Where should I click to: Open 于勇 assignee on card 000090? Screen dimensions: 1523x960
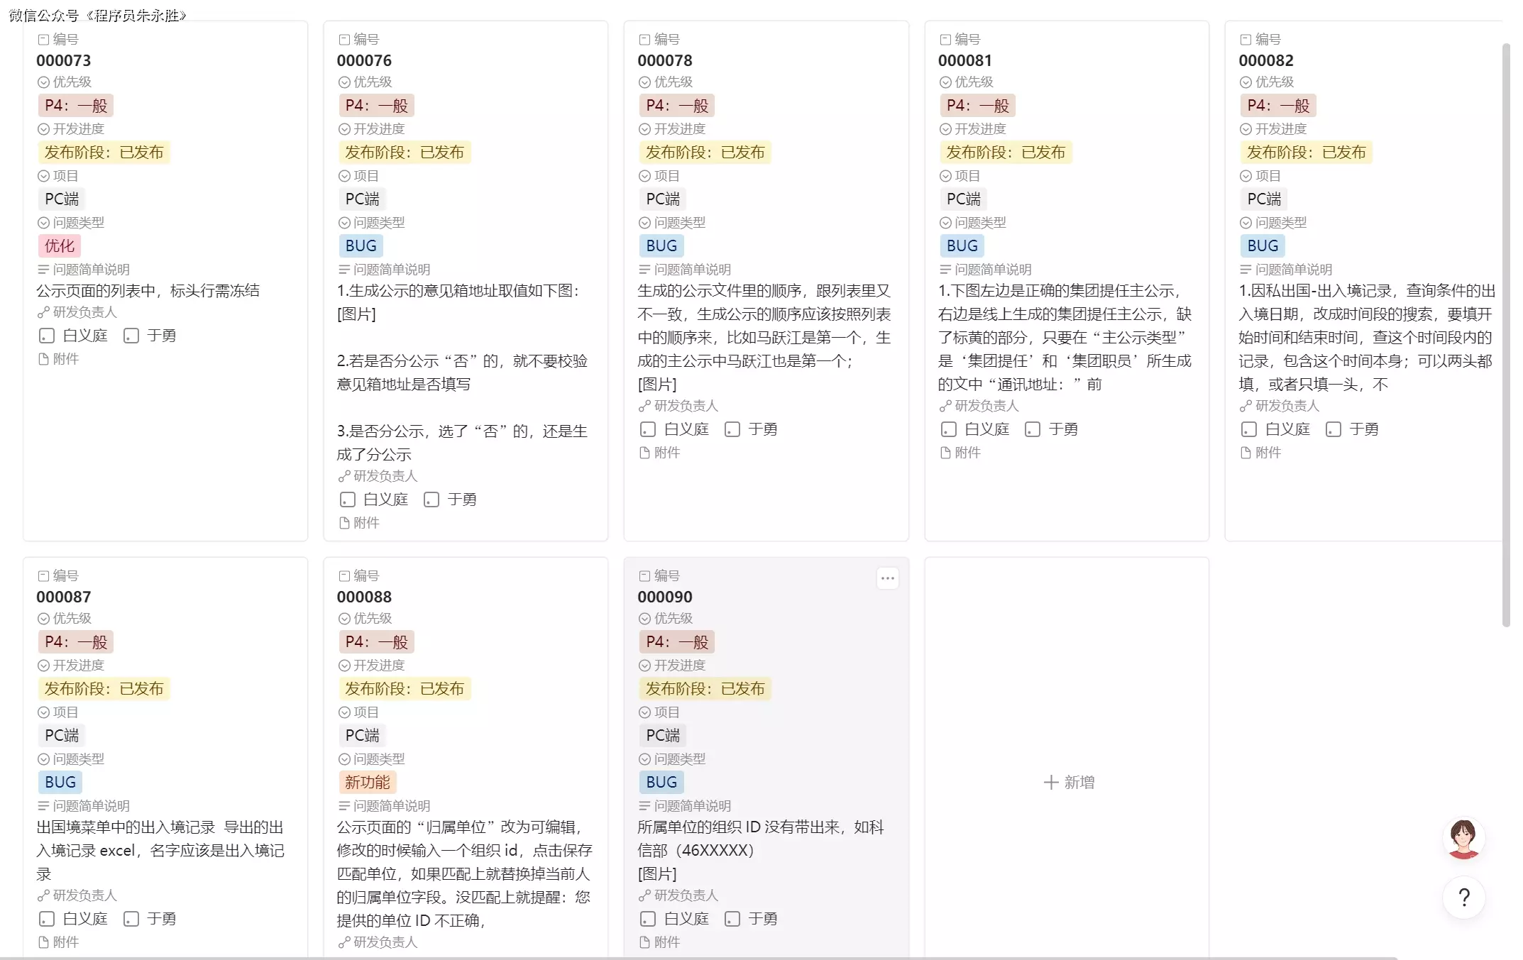[x=762, y=919]
